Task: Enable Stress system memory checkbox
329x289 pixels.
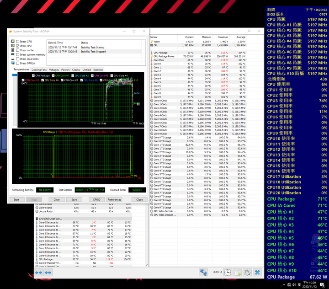Action: click(18, 54)
